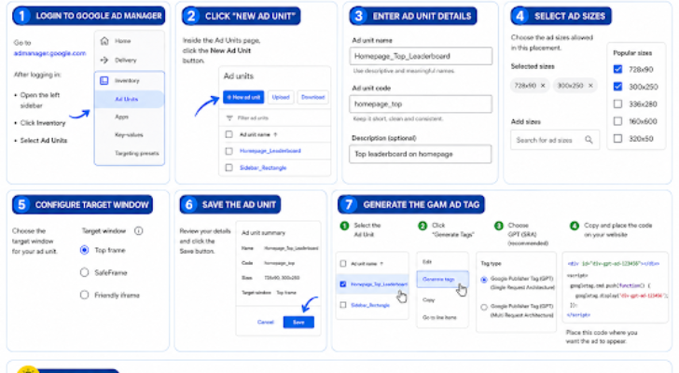This screenshot has width=679, height=373.
Task: Choose Generate tags in context menu
Action: click(442, 280)
